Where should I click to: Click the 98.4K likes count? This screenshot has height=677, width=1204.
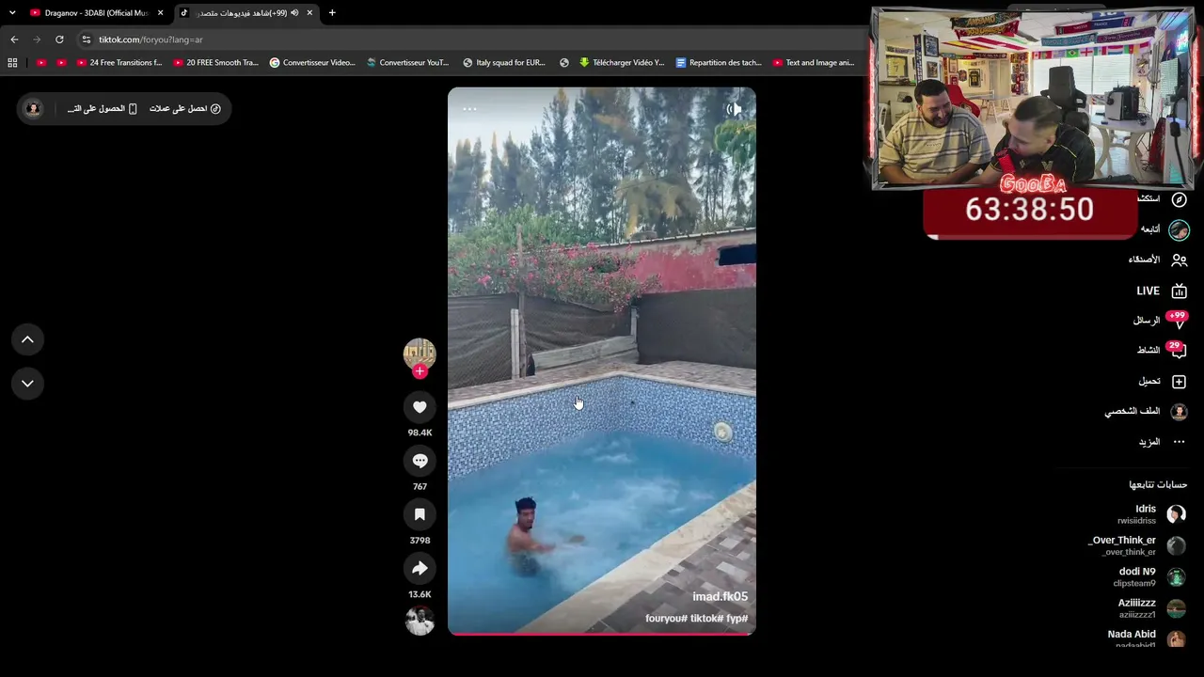[x=420, y=433]
